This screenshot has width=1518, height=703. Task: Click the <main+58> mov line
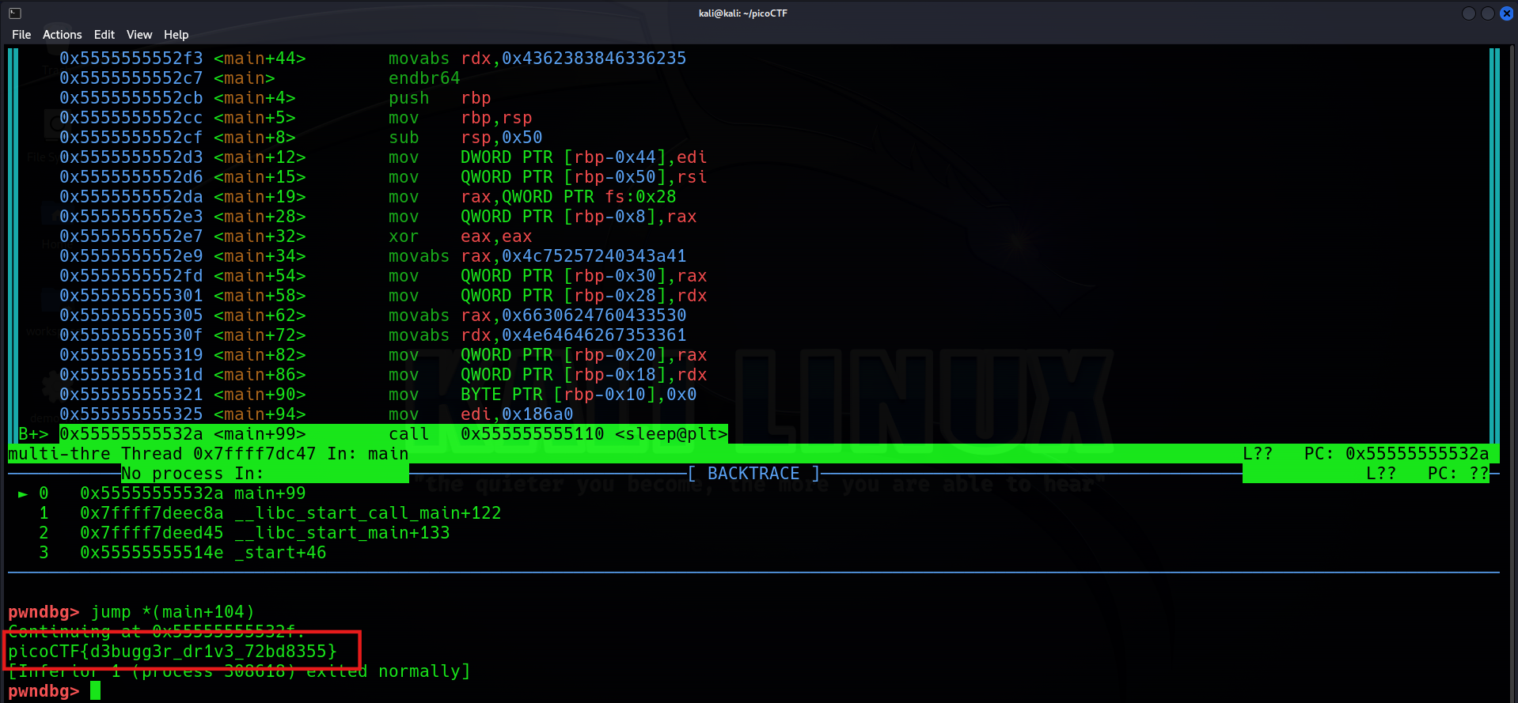383,296
